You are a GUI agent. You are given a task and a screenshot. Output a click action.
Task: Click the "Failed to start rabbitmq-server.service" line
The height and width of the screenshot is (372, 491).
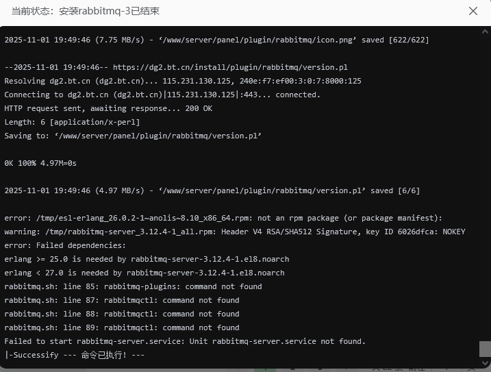185,341
